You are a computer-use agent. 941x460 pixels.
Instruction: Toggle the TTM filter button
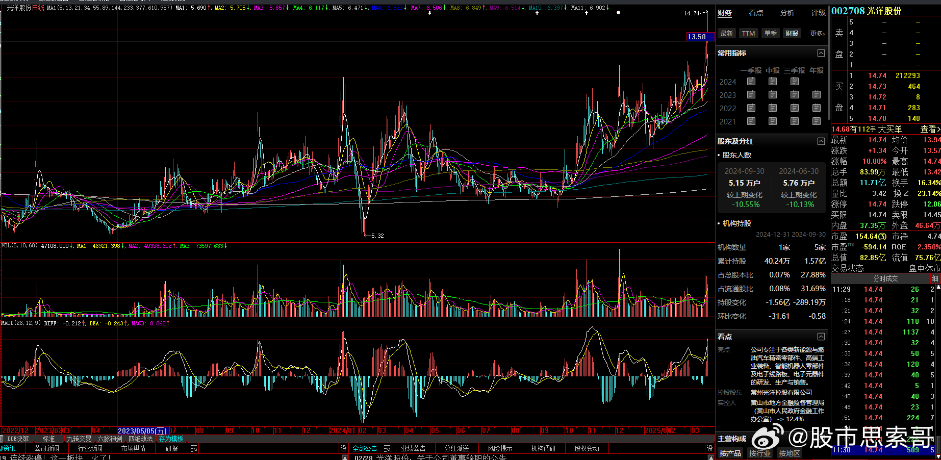click(x=748, y=34)
